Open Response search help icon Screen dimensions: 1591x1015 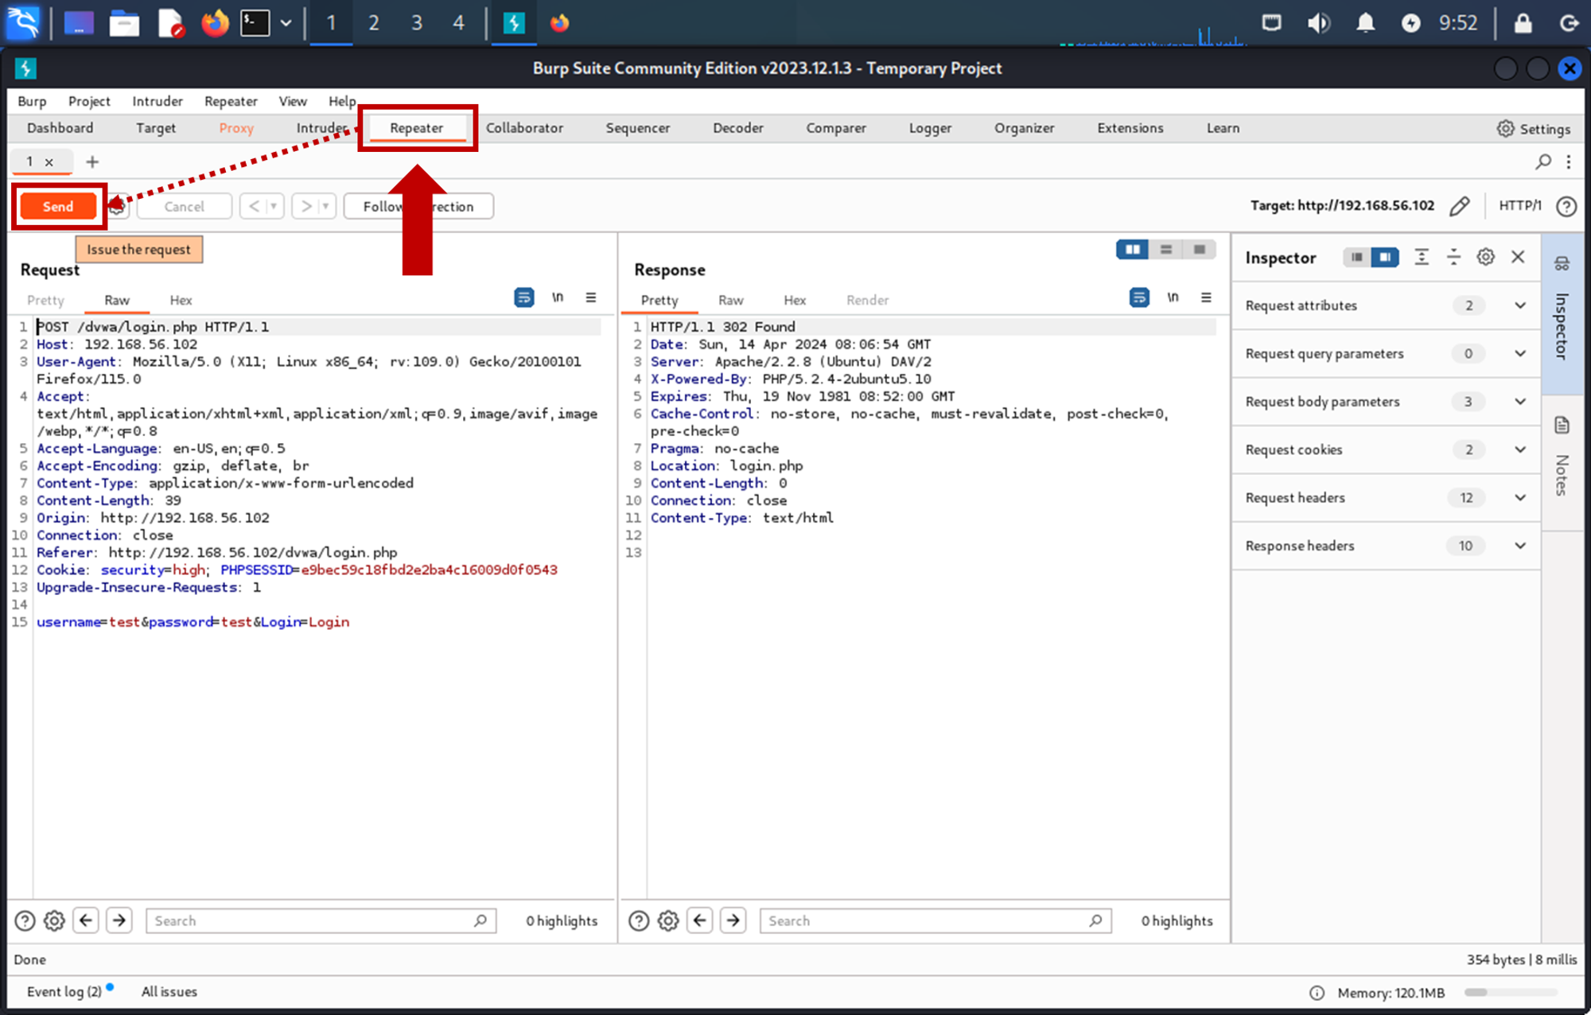pos(639,920)
